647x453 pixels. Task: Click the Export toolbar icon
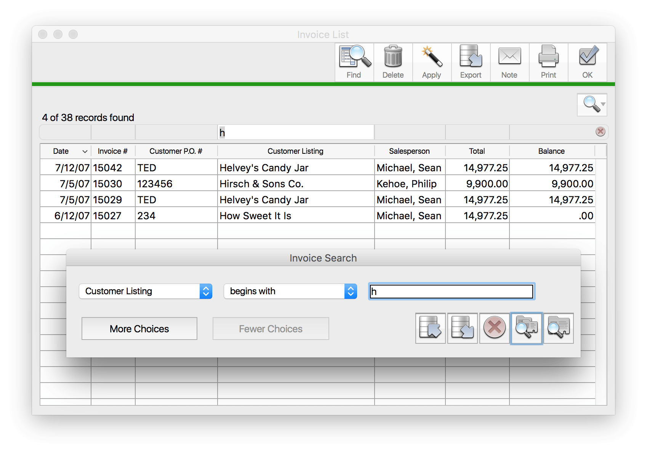point(471,62)
